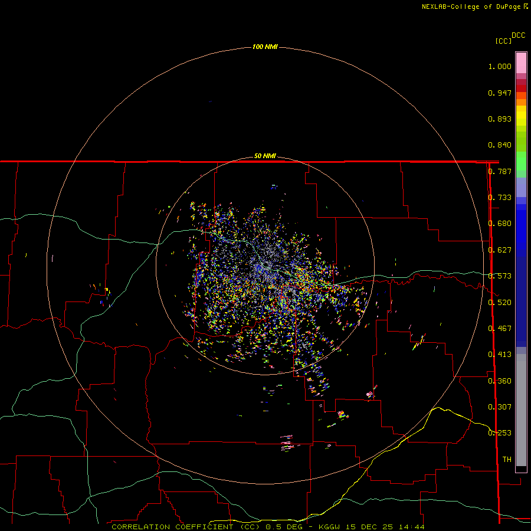
Task: Click the 0.787 scale value
Action: pyautogui.click(x=500, y=171)
